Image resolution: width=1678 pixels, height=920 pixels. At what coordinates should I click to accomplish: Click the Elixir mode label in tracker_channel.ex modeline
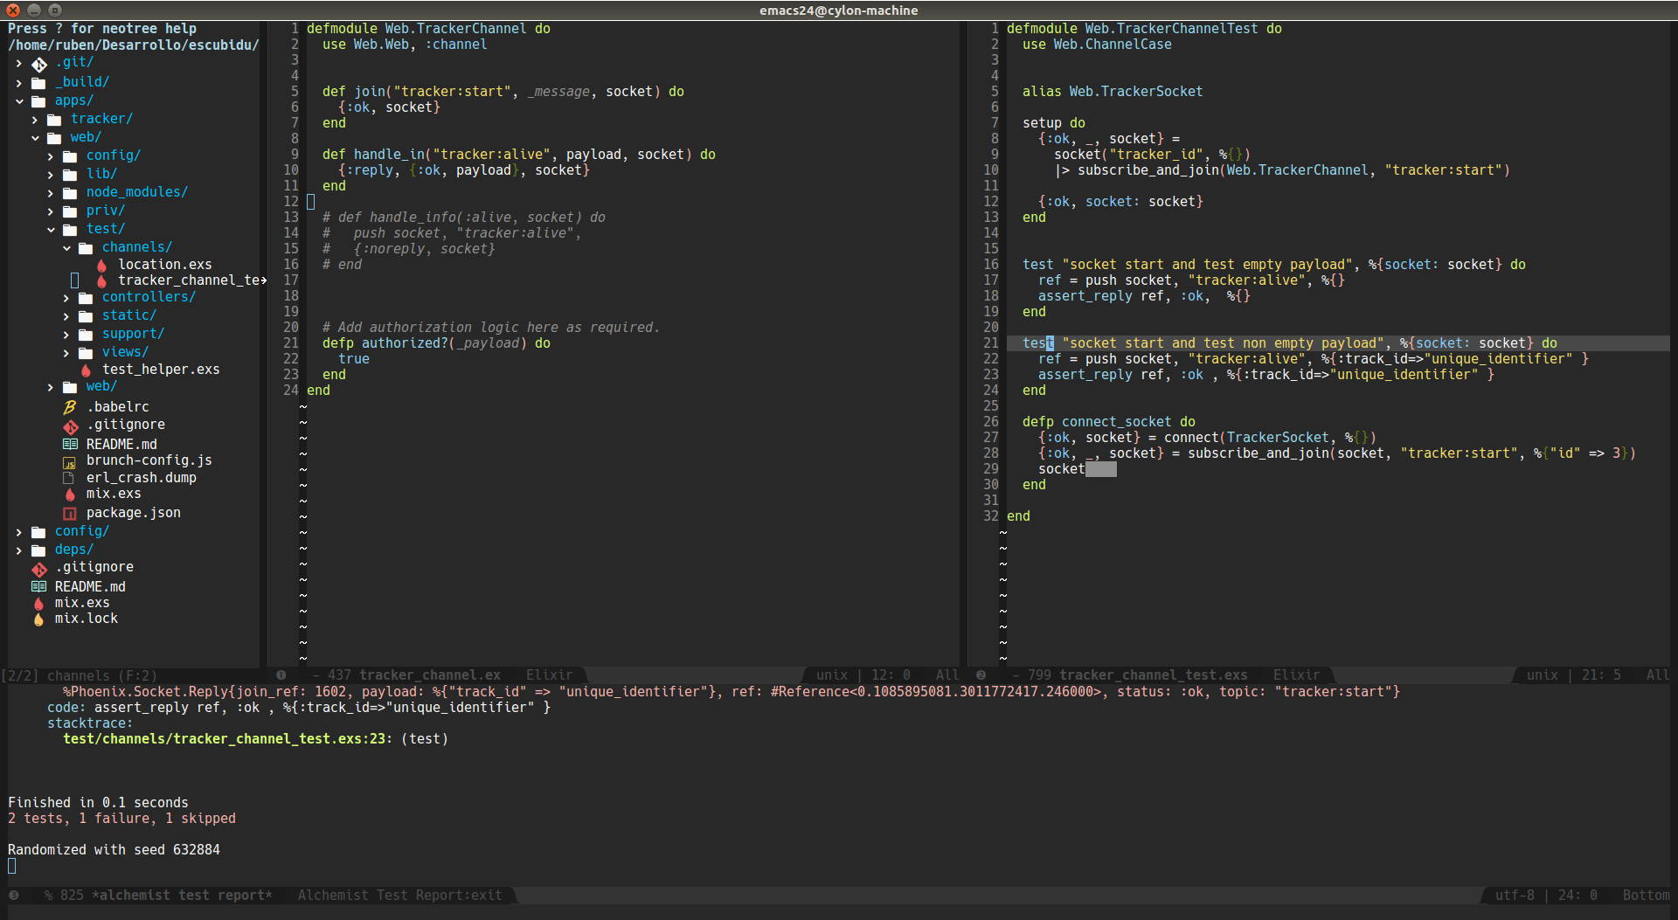pos(549,674)
